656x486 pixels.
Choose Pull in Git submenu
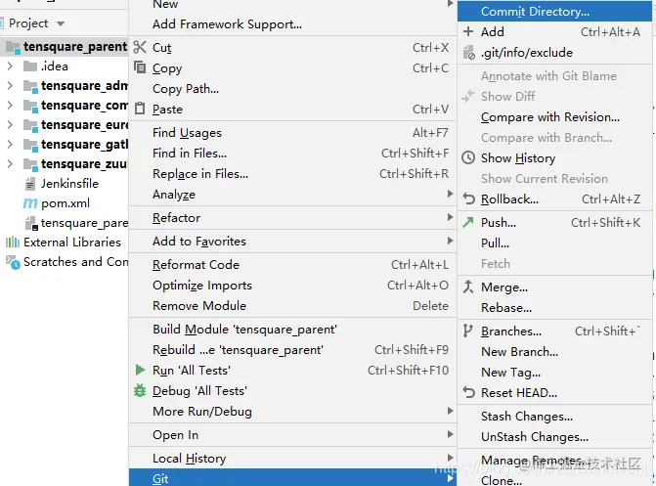click(x=554, y=243)
